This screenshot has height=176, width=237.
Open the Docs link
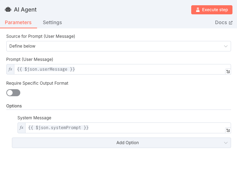221,22
